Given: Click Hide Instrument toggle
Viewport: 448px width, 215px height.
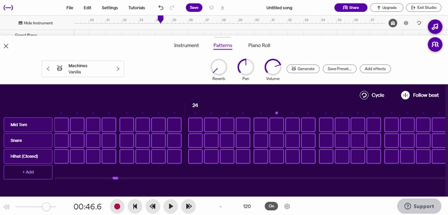Looking at the screenshot, I should tap(36, 23).
